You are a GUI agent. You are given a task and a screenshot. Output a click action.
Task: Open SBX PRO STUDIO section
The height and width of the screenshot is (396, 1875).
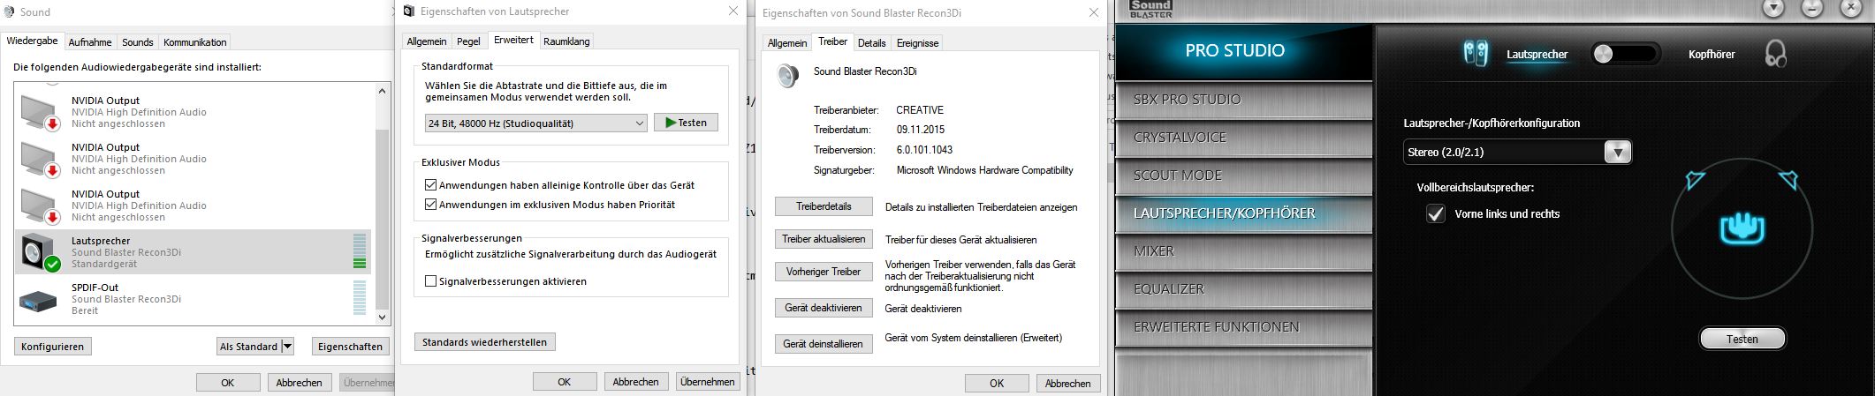[1244, 100]
